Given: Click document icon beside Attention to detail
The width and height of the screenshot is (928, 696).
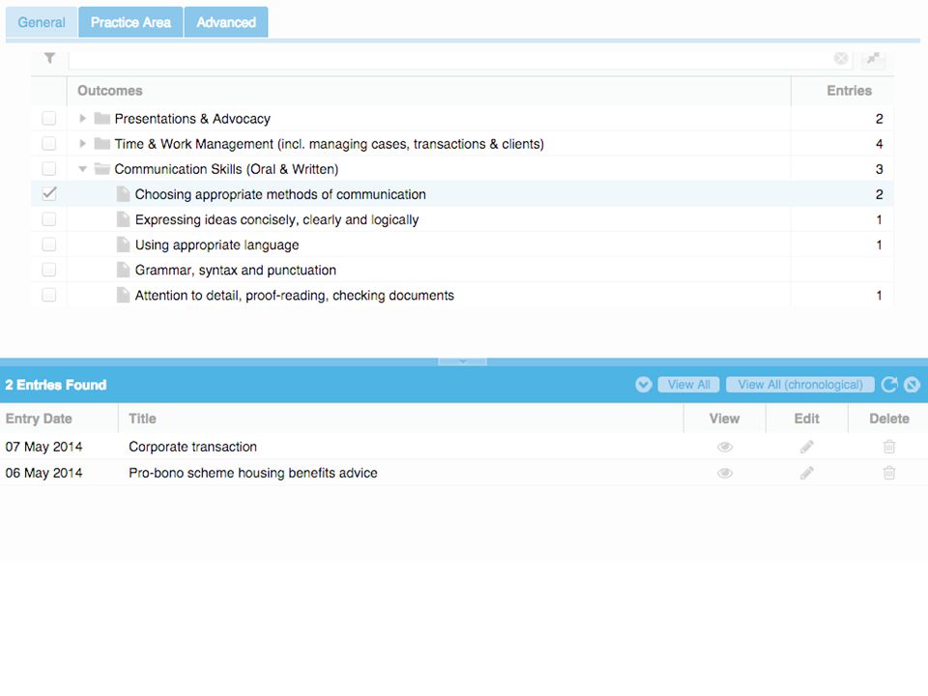Looking at the screenshot, I should click(123, 295).
